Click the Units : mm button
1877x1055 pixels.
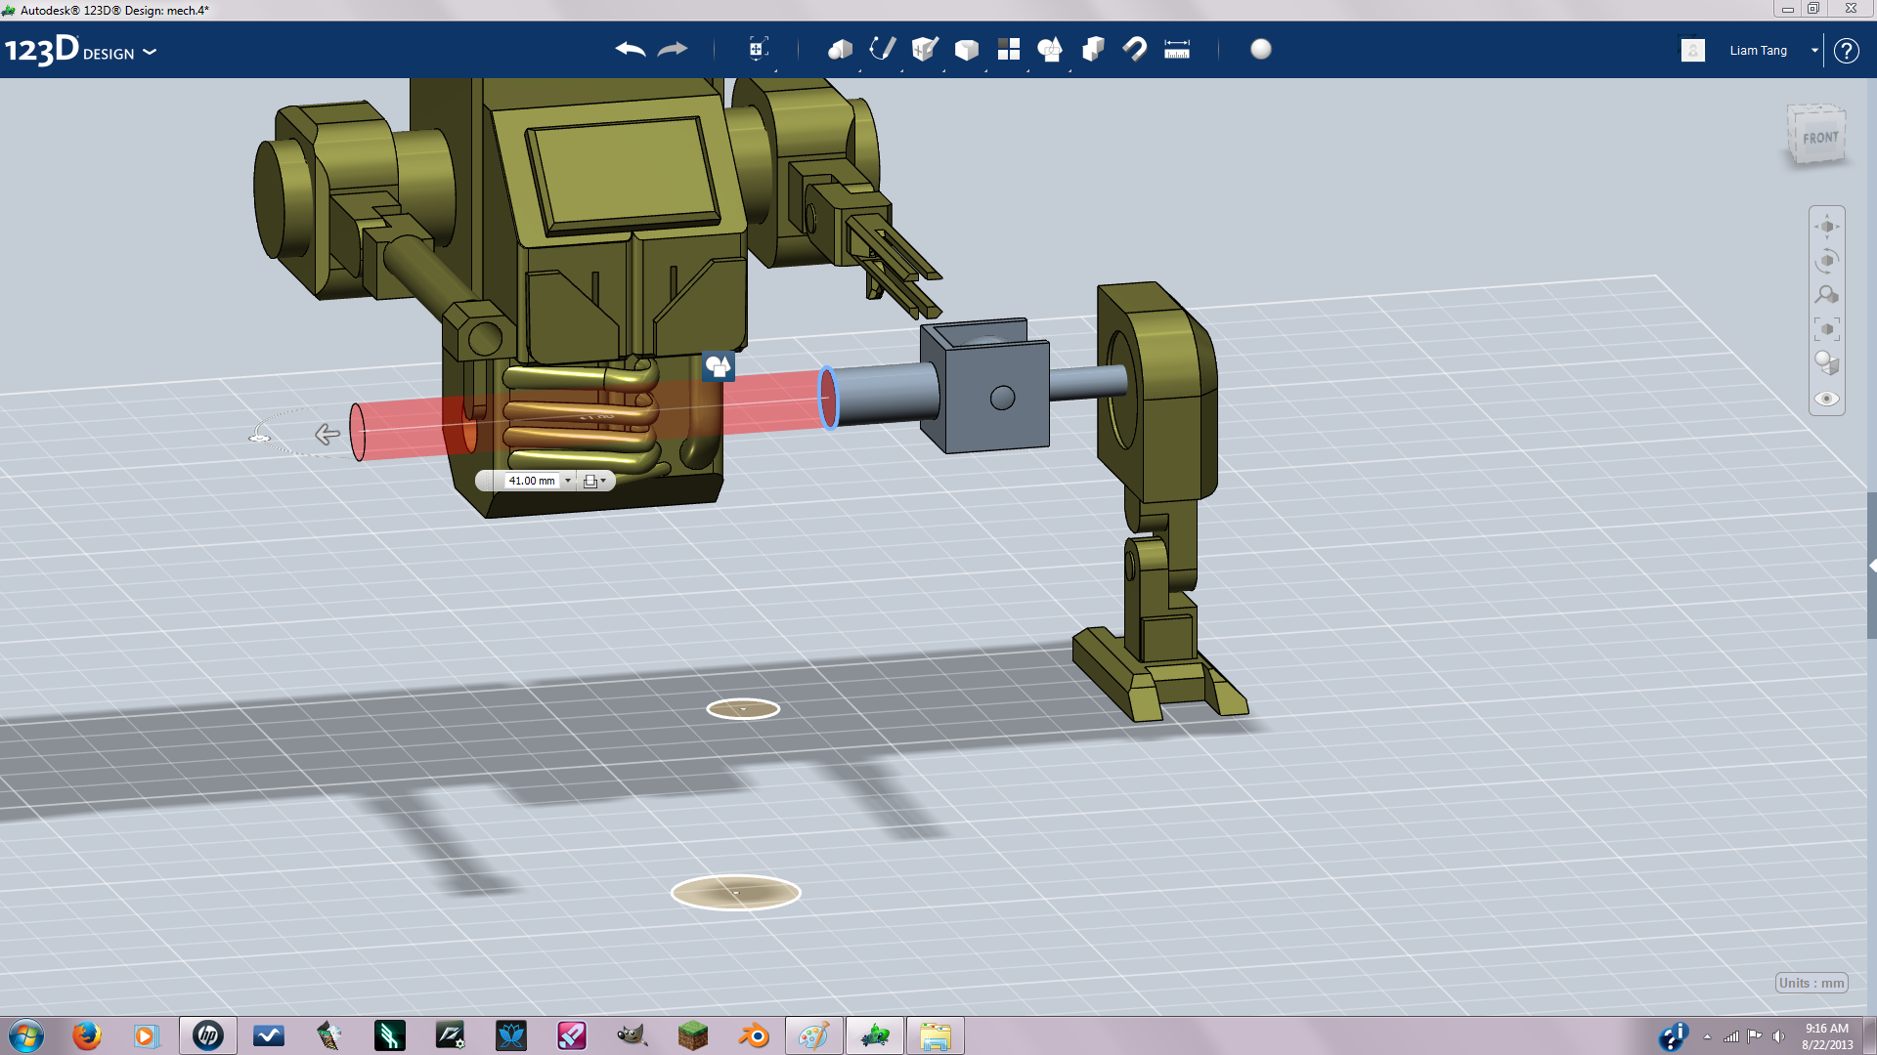point(1812,983)
